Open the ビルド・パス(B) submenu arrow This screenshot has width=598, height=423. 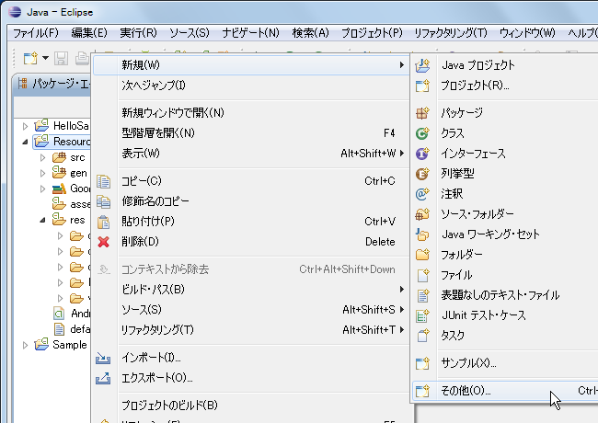(x=402, y=290)
